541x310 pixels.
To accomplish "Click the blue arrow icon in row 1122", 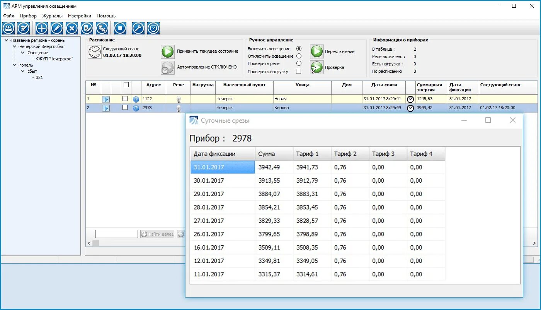I will tap(106, 99).
